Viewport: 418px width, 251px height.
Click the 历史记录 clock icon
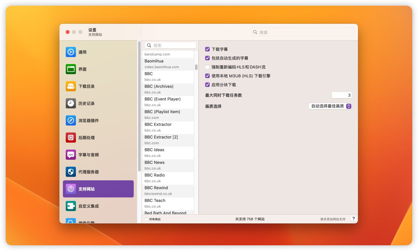pyautogui.click(x=71, y=103)
